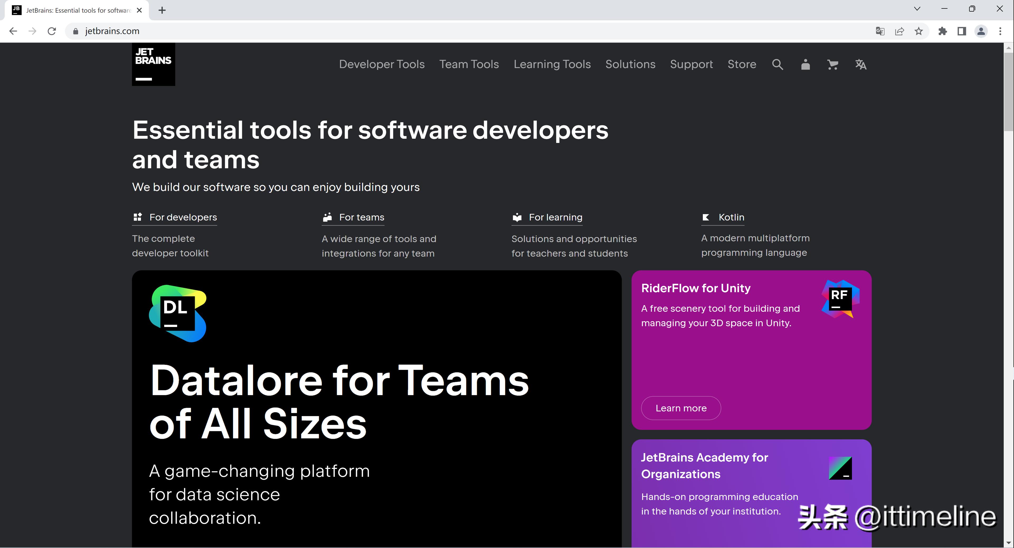Screen dimensions: 1014x548
Task: Bookmark this tab with the star icon
Action: click(919, 31)
